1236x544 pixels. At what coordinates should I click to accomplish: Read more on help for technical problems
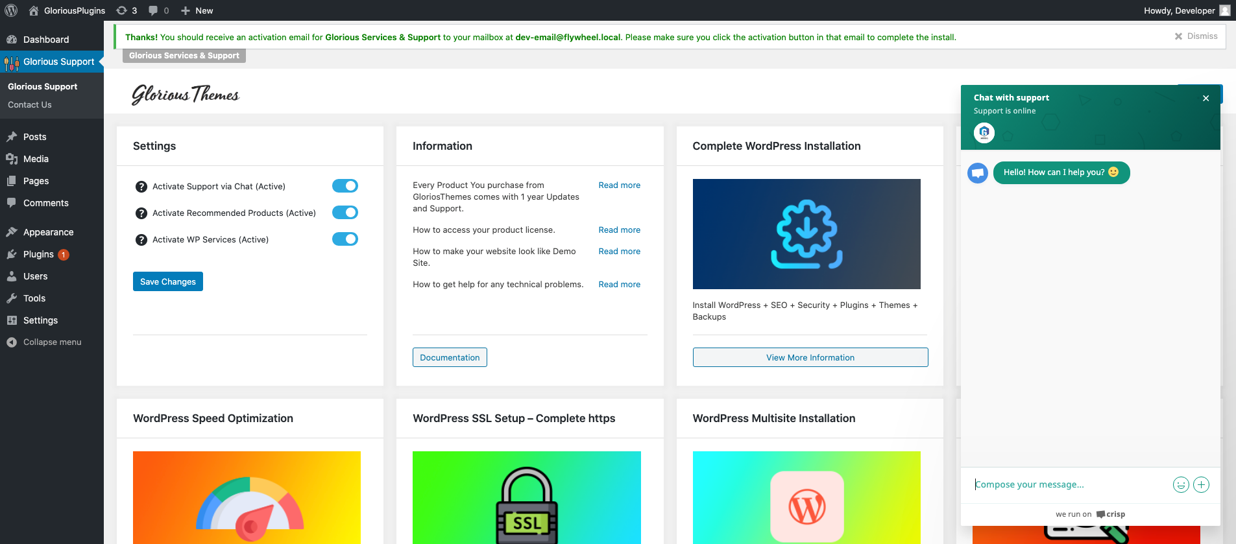tap(619, 285)
